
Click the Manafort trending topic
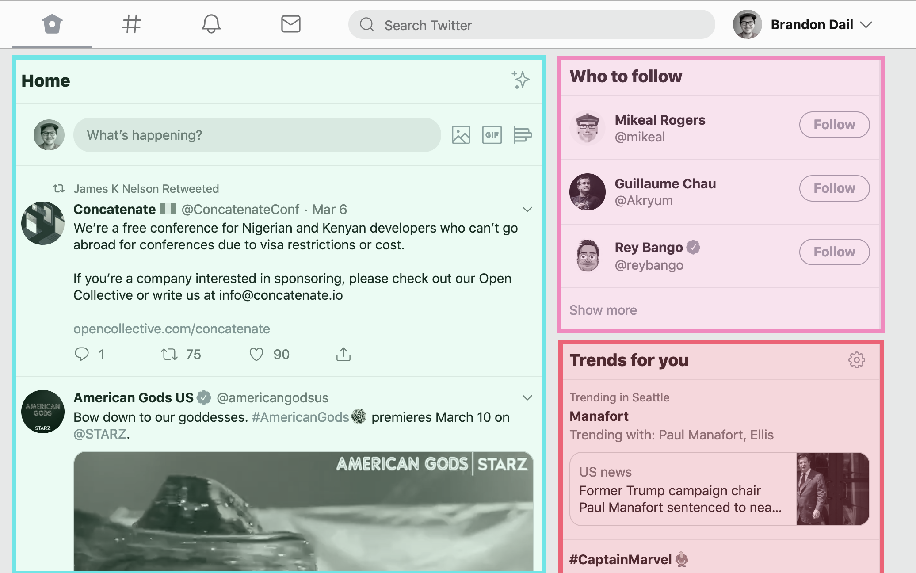pyautogui.click(x=599, y=416)
